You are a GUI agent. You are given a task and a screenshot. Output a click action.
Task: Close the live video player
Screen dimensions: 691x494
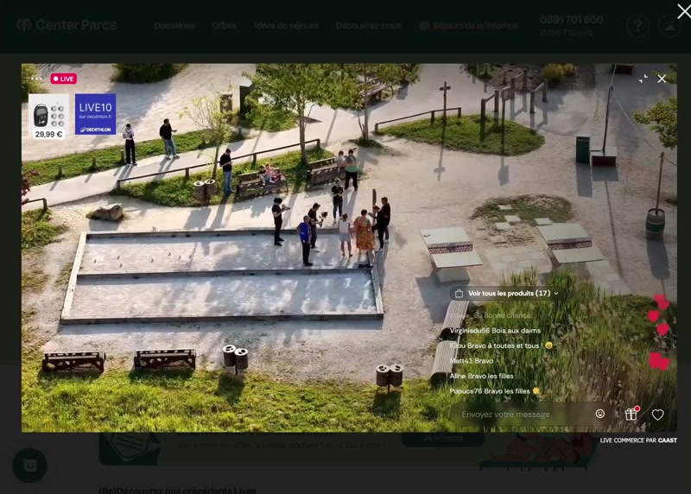[x=662, y=79]
